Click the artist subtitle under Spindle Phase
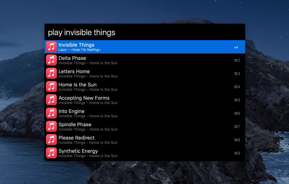 88,129
